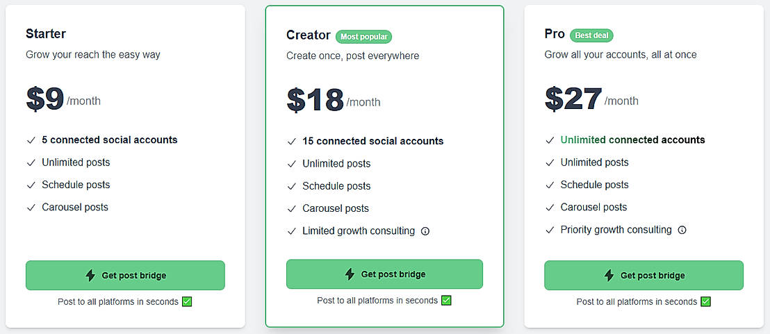This screenshot has width=770, height=334.
Task: Click the Most popular badge
Action: [x=363, y=37]
